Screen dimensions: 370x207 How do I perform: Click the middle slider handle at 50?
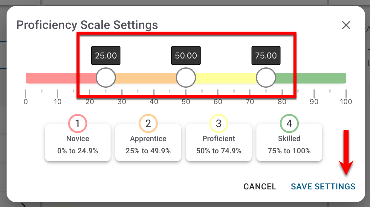(x=186, y=78)
